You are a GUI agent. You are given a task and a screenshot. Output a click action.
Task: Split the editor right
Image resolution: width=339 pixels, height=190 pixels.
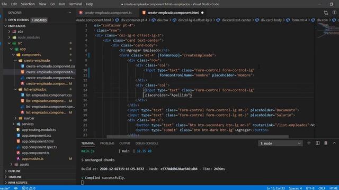[x=334, y=13]
